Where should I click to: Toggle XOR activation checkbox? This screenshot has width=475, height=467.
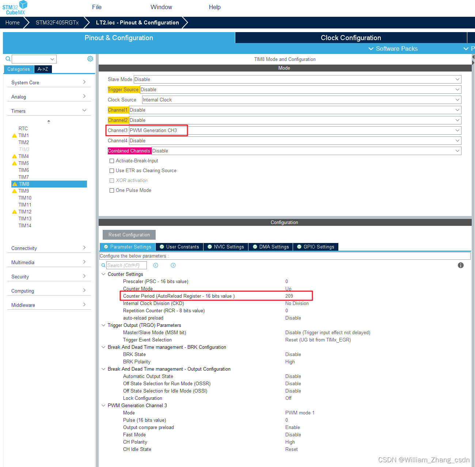[x=112, y=181]
